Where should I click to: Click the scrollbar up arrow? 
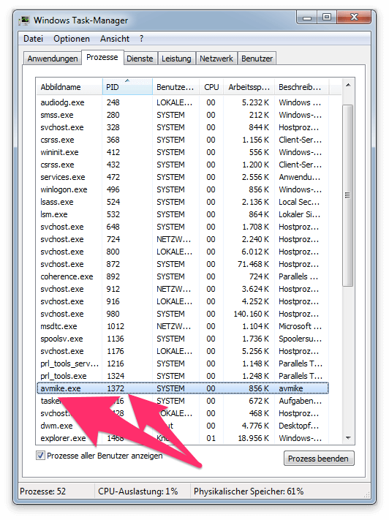(x=348, y=86)
